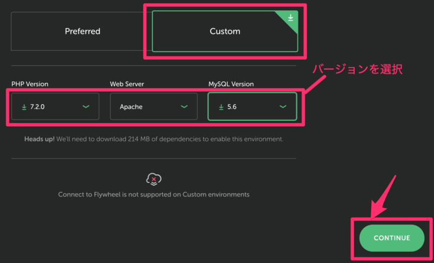
Task: Click download icon in Custom corner
Action: point(290,18)
